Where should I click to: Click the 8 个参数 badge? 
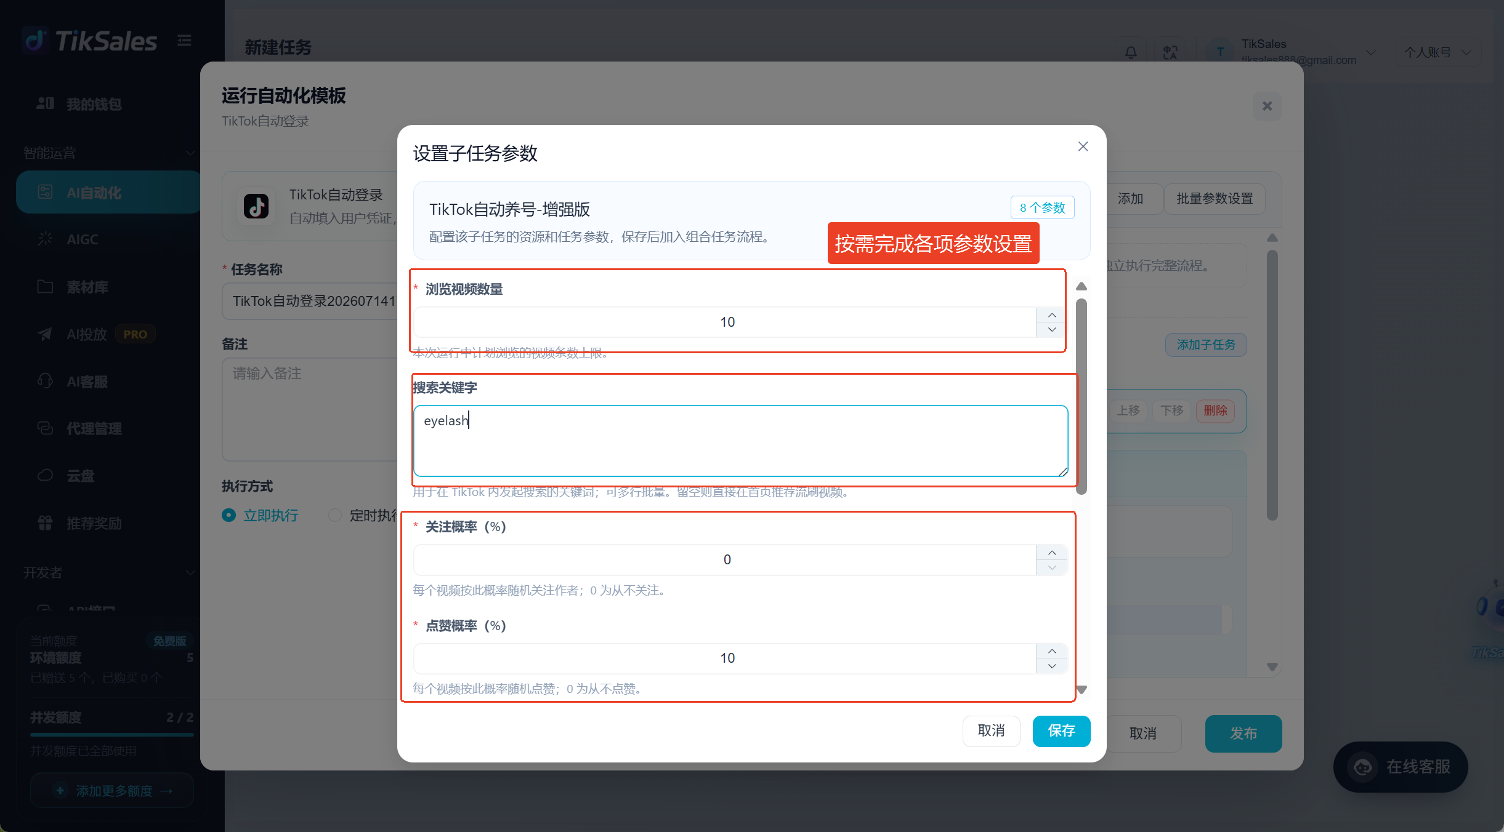point(1042,207)
